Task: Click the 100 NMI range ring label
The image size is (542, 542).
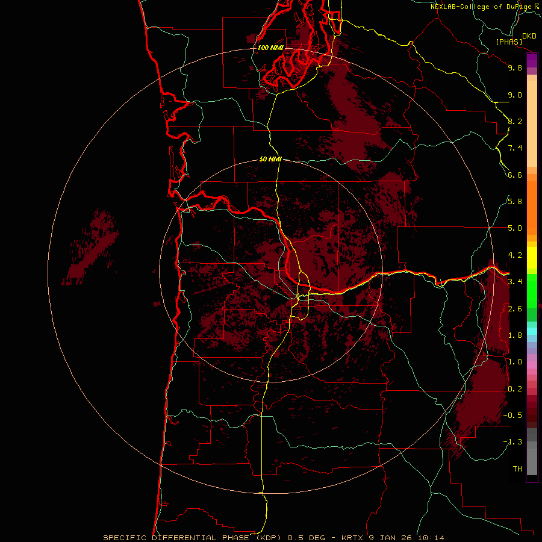Action: (270, 48)
